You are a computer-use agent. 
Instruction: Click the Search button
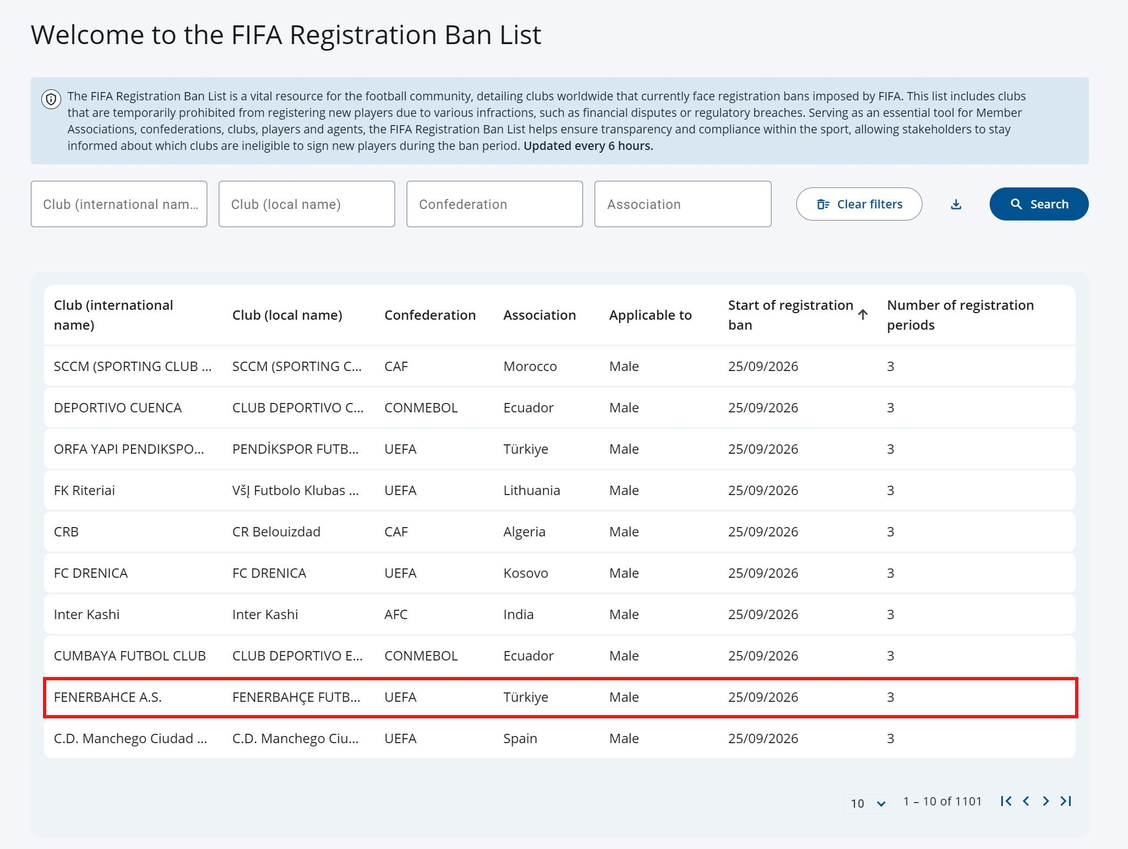click(1039, 204)
